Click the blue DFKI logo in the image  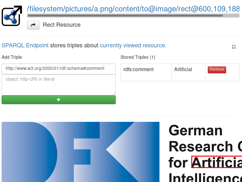[81, 152]
